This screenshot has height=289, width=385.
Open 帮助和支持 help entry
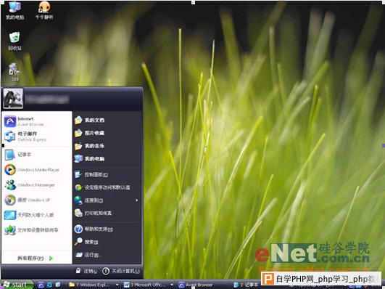click(107, 229)
